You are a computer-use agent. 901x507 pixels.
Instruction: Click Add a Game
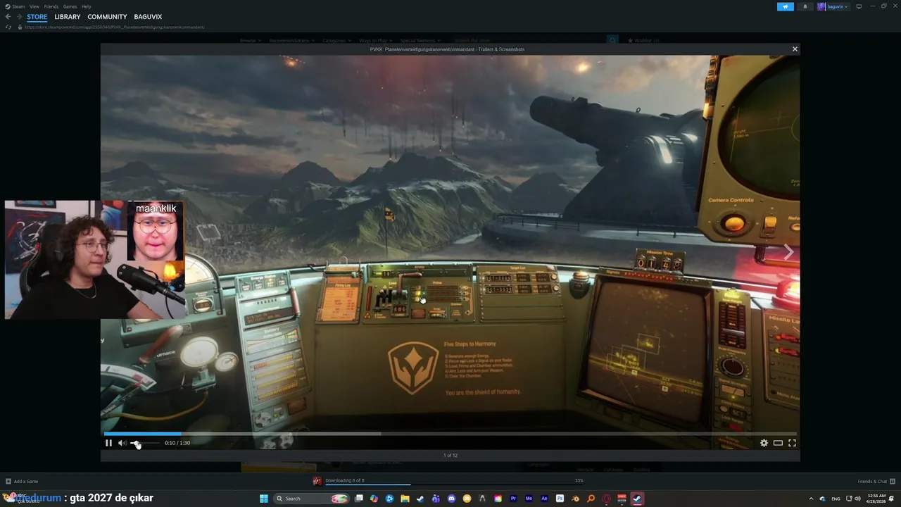pos(22,482)
